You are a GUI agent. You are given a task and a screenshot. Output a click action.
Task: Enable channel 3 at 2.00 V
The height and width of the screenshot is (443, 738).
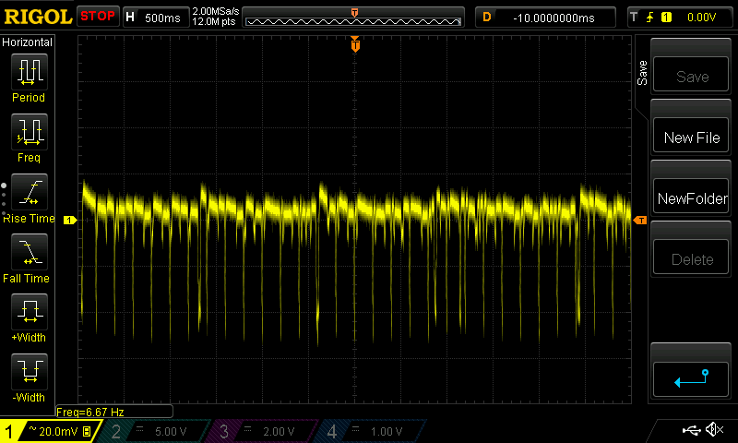click(x=262, y=431)
